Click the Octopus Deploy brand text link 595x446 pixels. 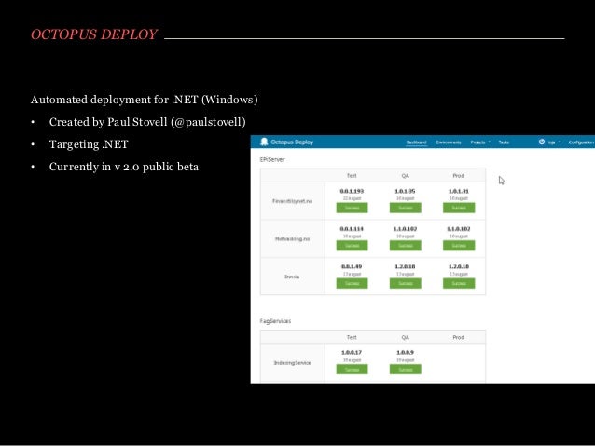[x=292, y=142]
